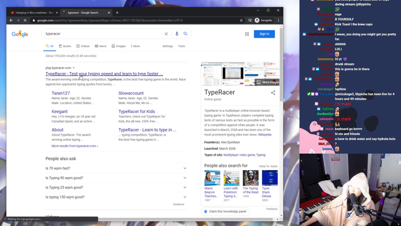
Task: Click the Google logo
Action: (x=20, y=34)
